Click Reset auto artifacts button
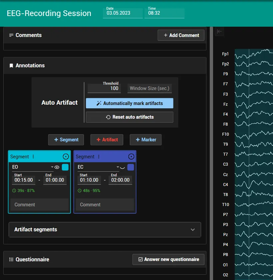The image size is (273, 280). click(x=130, y=117)
